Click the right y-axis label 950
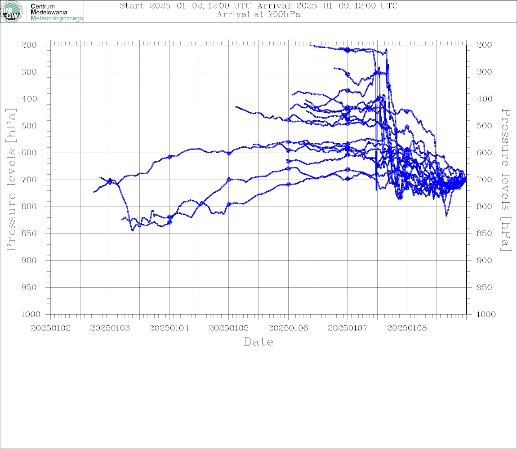 [484, 287]
